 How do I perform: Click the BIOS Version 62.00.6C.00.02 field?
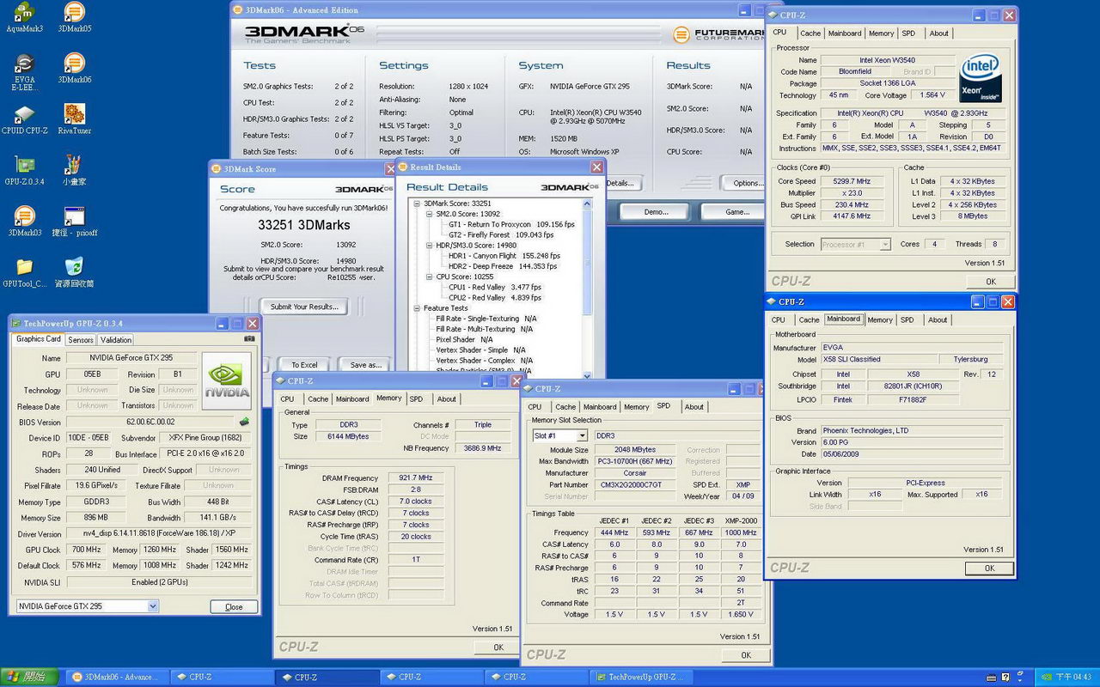pos(151,423)
